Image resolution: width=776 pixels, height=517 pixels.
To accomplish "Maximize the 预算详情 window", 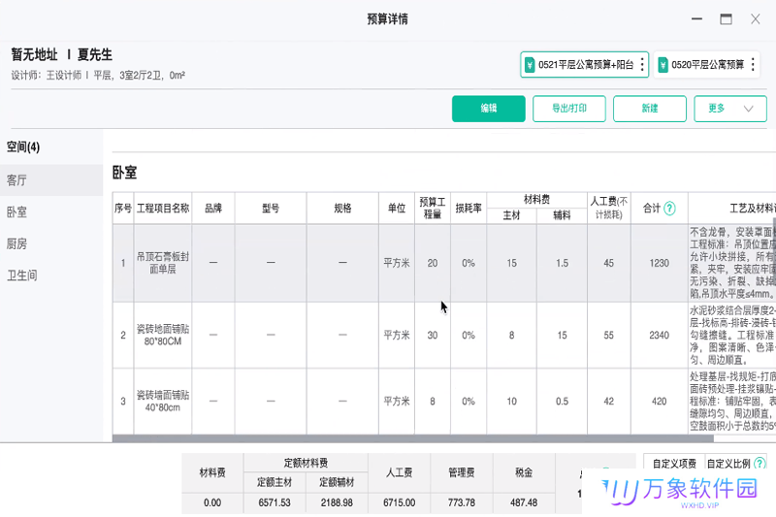I will [726, 19].
